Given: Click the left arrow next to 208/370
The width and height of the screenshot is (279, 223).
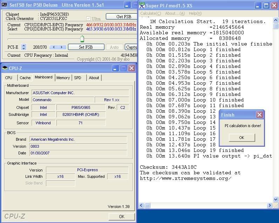Looking at the screenshot, I should point(54,47).
